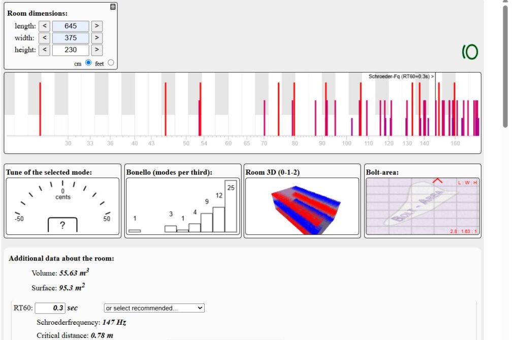Image resolution: width=520 pixels, height=340 pixels.
Task: Open the 'or select recommended...' RT60 dropdown
Action: [154, 308]
